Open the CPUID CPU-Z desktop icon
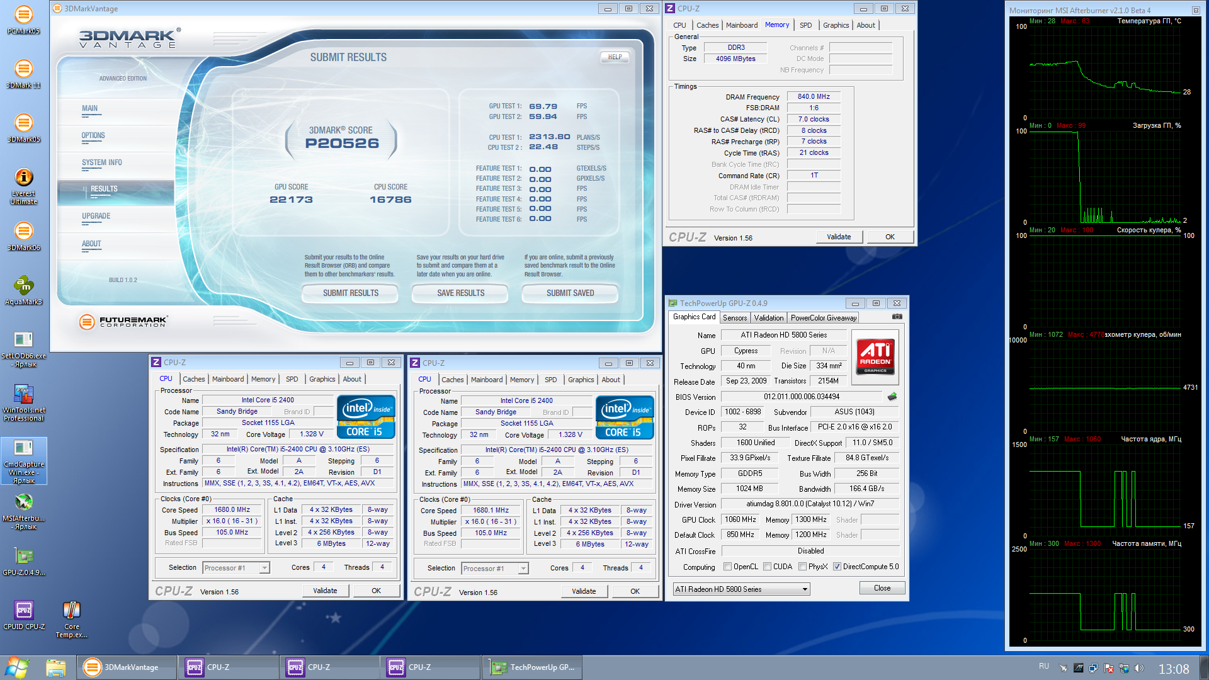 (x=23, y=615)
